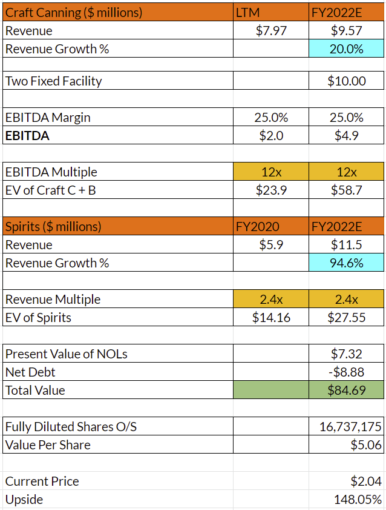Click the LTM column header
The width and height of the screenshot is (386, 510).
(x=271, y=12)
